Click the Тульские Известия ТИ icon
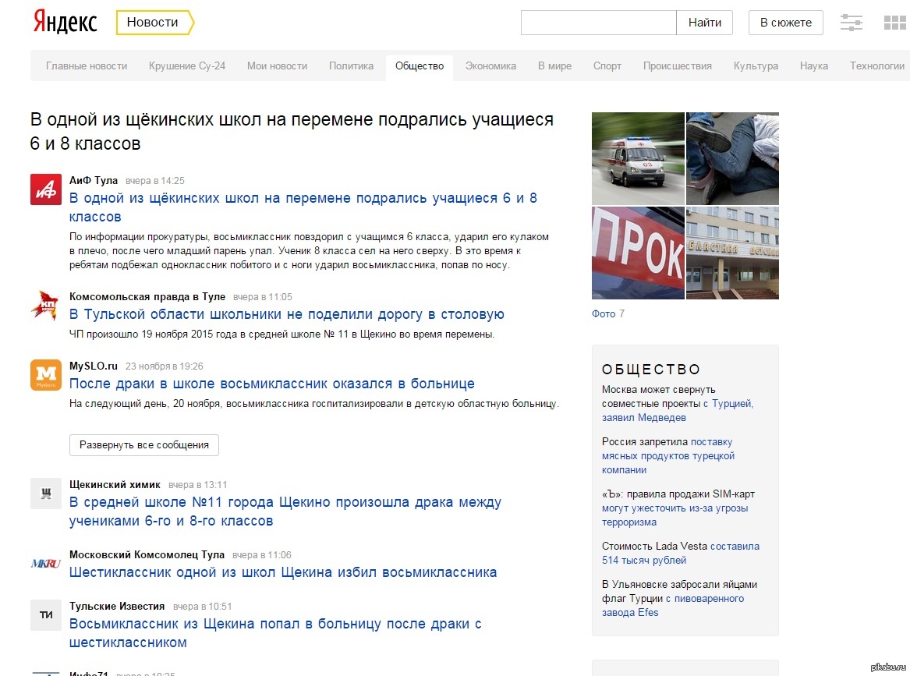 click(x=46, y=614)
